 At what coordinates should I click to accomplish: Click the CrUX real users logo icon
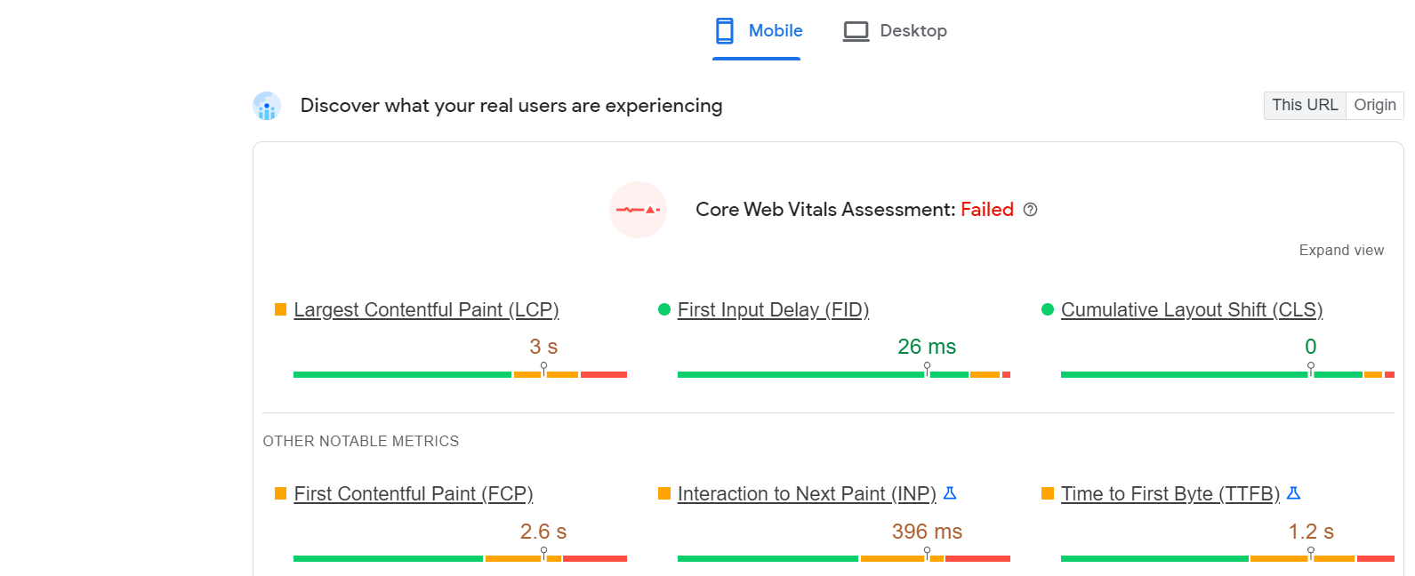coord(266,106)
